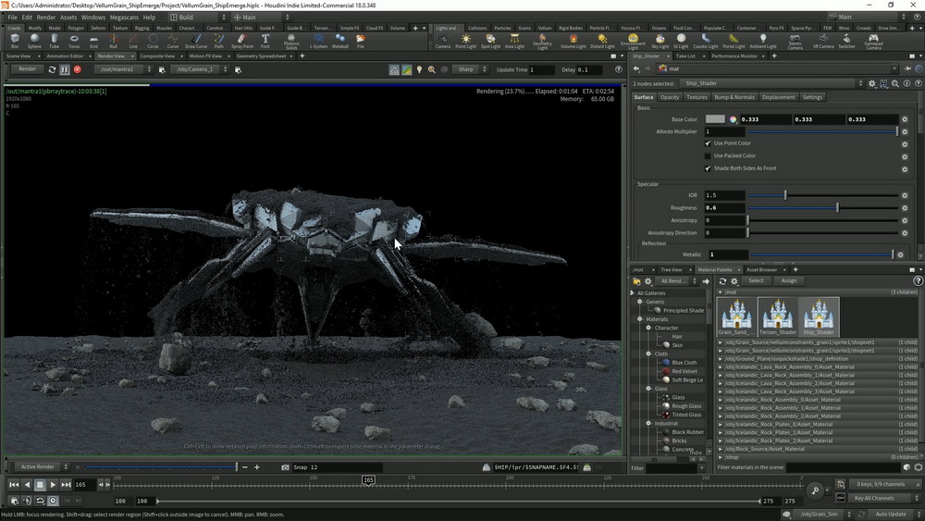Pause the render view
The image size is (925, 521).
click(x=65, y=69)
